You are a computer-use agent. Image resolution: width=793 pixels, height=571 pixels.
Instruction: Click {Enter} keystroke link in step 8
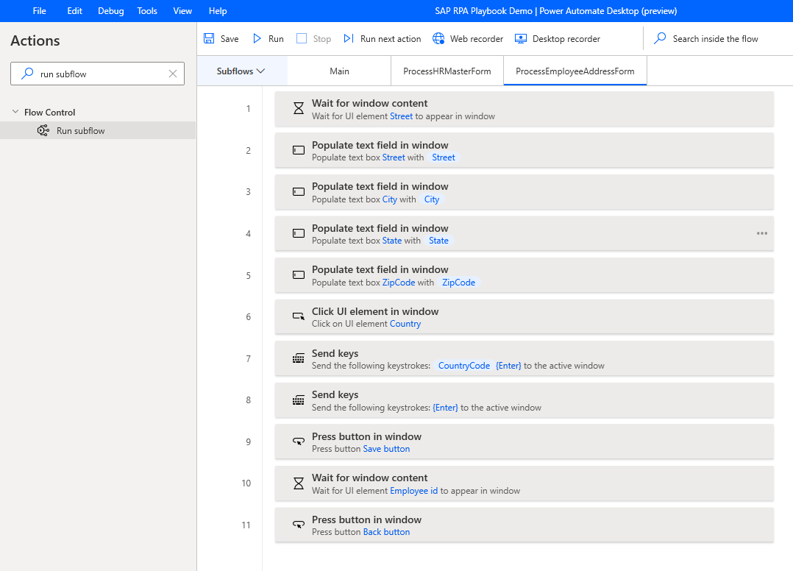445,408
